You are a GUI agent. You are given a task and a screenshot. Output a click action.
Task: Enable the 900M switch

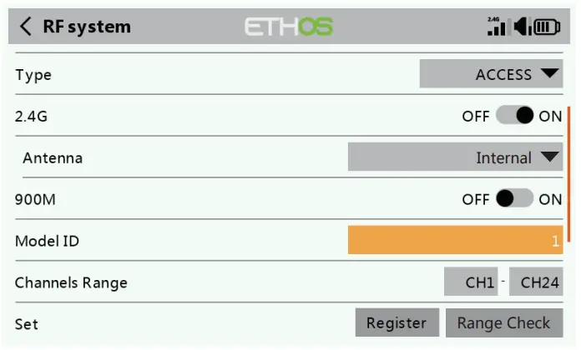[x=514, y=199]
